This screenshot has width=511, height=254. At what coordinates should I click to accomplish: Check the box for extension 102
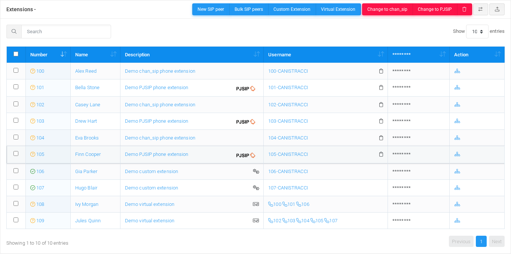coord(16,104)
